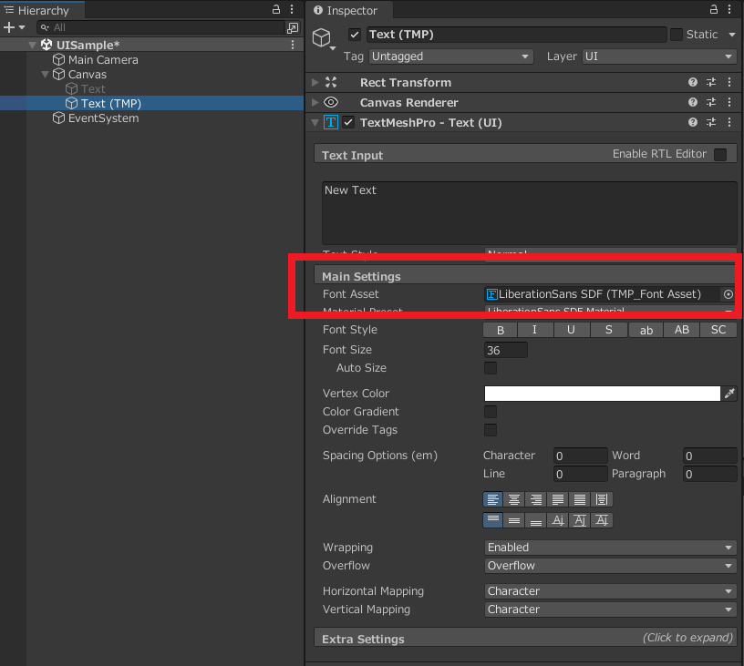Open Canvas Renderer more options menu
The width and height of the screenshot is (744, 666).
(x=729, y=102)
